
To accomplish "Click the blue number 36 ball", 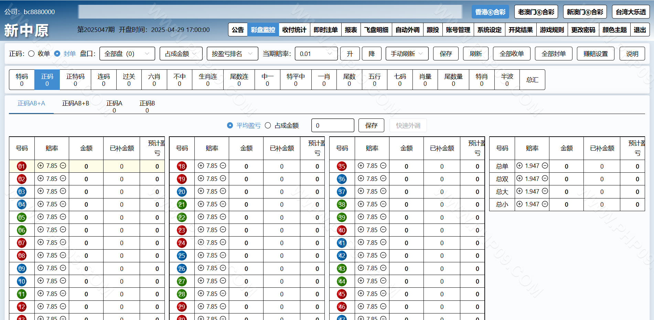I will [x=342, y=179].
